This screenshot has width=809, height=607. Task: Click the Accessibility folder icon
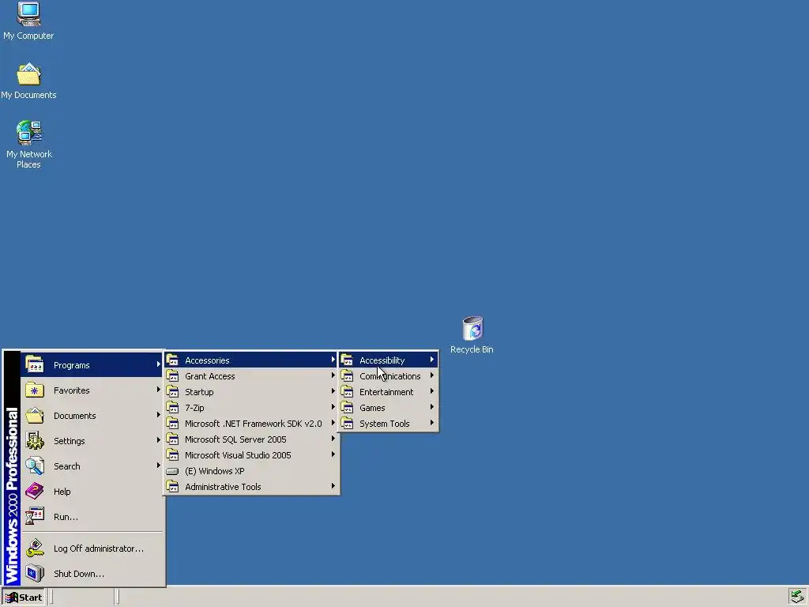[348, 360]
